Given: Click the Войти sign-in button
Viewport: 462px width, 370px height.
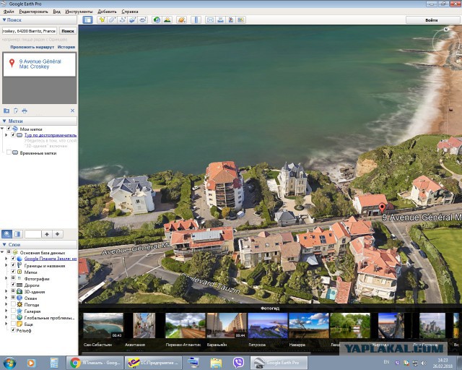Looking at the screenshot, I should pos(432,20).
